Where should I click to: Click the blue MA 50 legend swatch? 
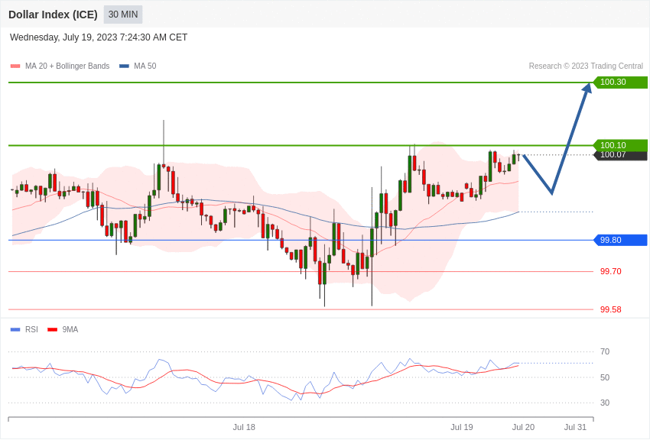tap(124, 66)
